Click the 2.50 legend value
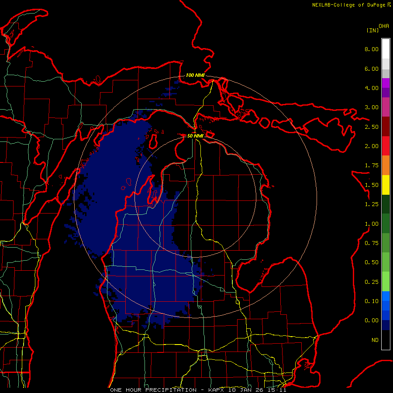 [x=372, y=127]
